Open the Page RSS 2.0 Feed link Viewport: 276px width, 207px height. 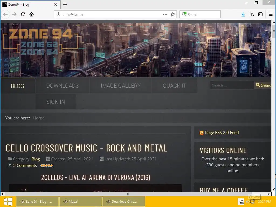click(222, 132)
